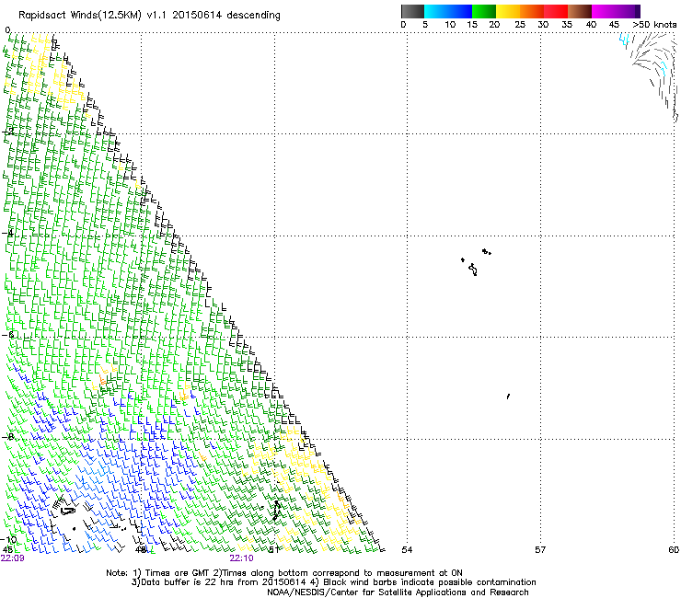Click the longitude label 54
The image size is (681, 598).
pyautogui.click(x=407, y=550)
